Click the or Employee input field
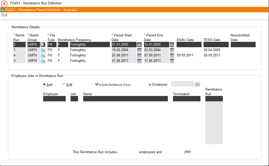 tap(182, 84)
